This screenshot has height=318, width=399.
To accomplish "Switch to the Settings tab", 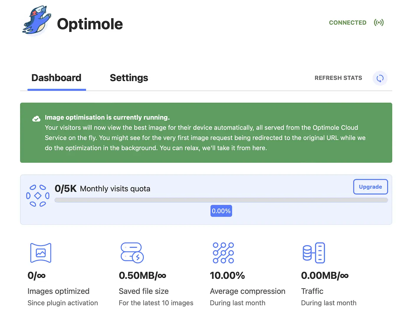I will pos(129,78).
